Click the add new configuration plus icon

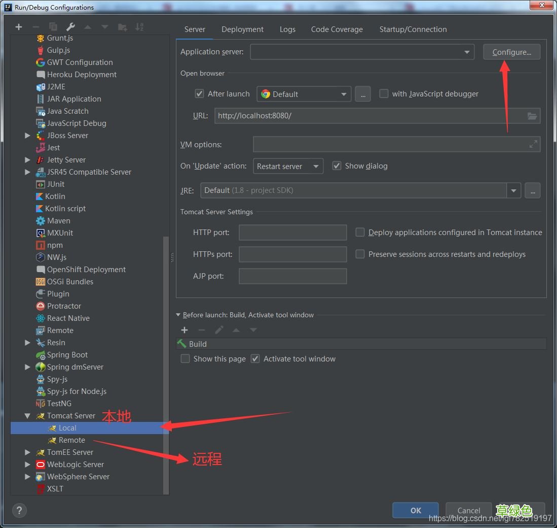pos(19,27)
